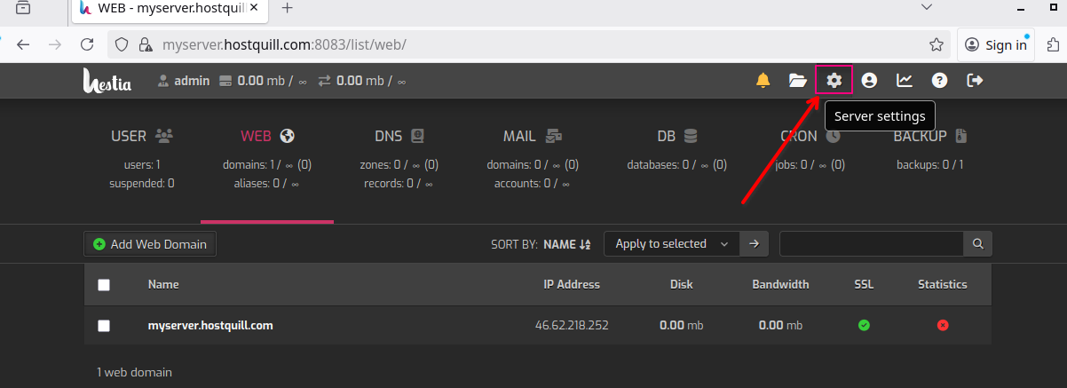Switch to the DNS tab
The width and height of the screenshot is (1067, 388).
[399, 137]
